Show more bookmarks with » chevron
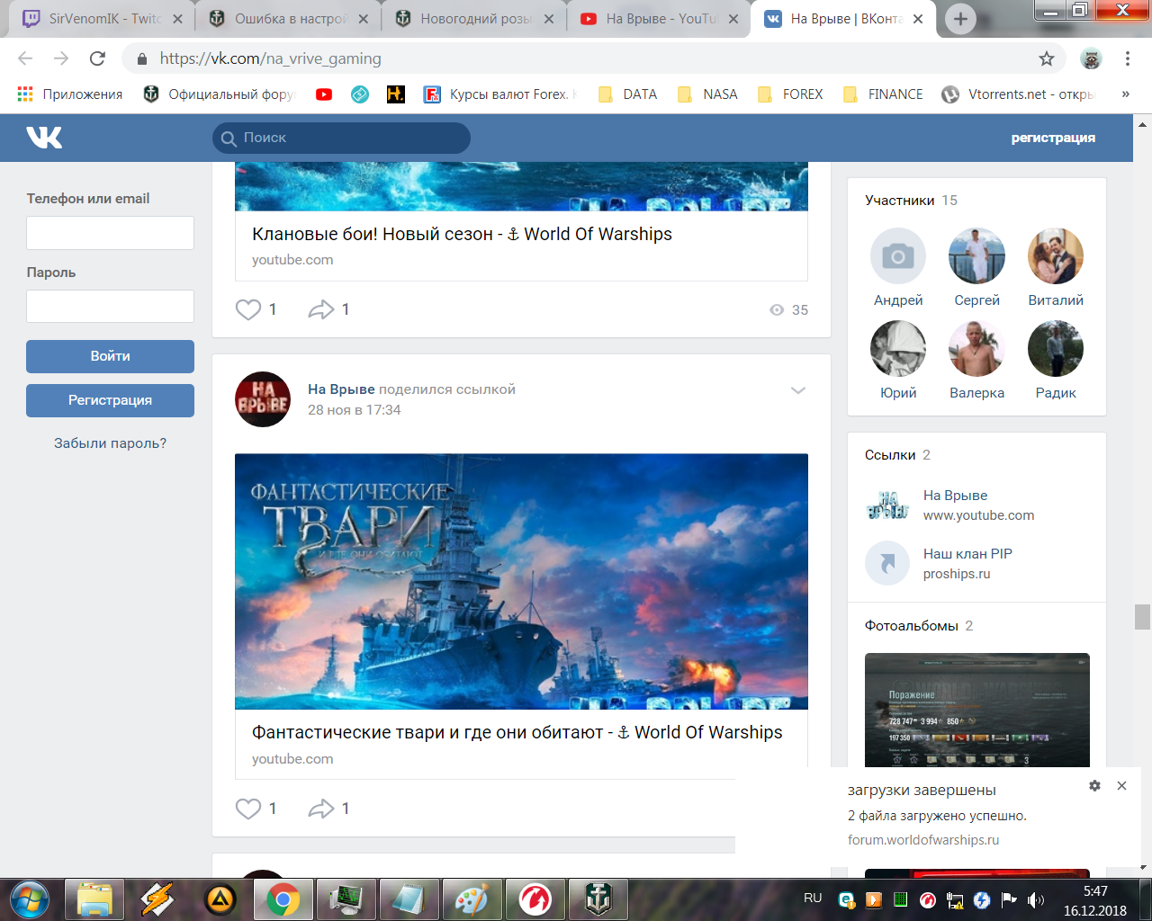The image size is (1152, 921). 1125,94
